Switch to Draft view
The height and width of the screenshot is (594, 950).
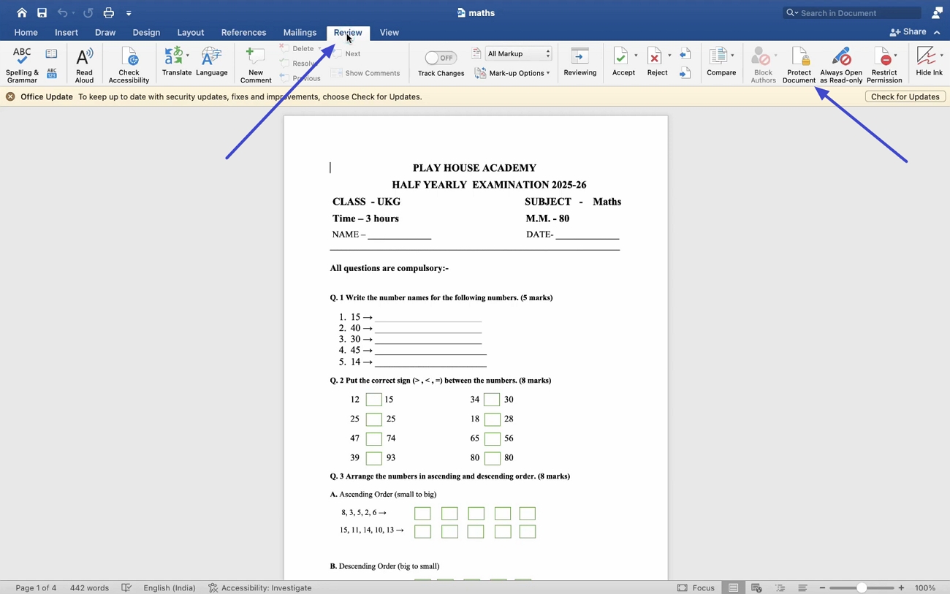tap(802, 587)
